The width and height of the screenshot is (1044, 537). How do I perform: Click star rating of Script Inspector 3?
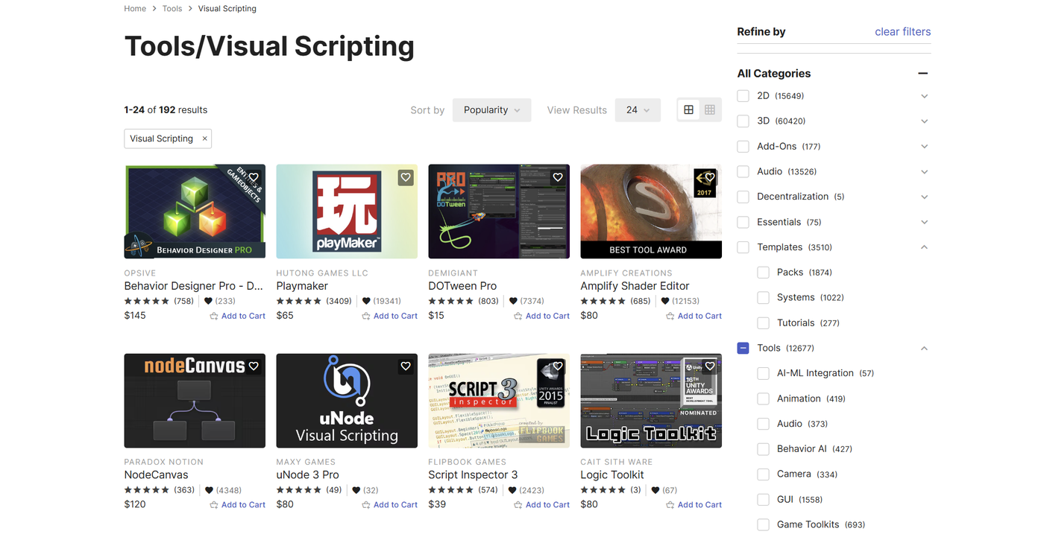pyautogui.click(x=451, y=490)
